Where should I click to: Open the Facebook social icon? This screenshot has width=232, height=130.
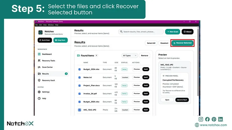point(207,119)
